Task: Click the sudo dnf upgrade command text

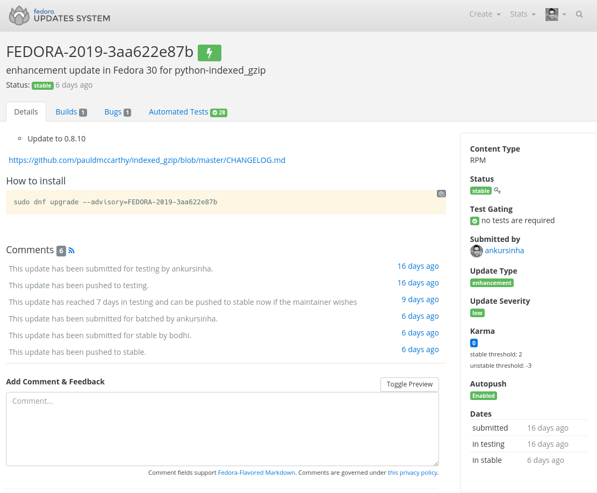Action: (x=116, y=202)
